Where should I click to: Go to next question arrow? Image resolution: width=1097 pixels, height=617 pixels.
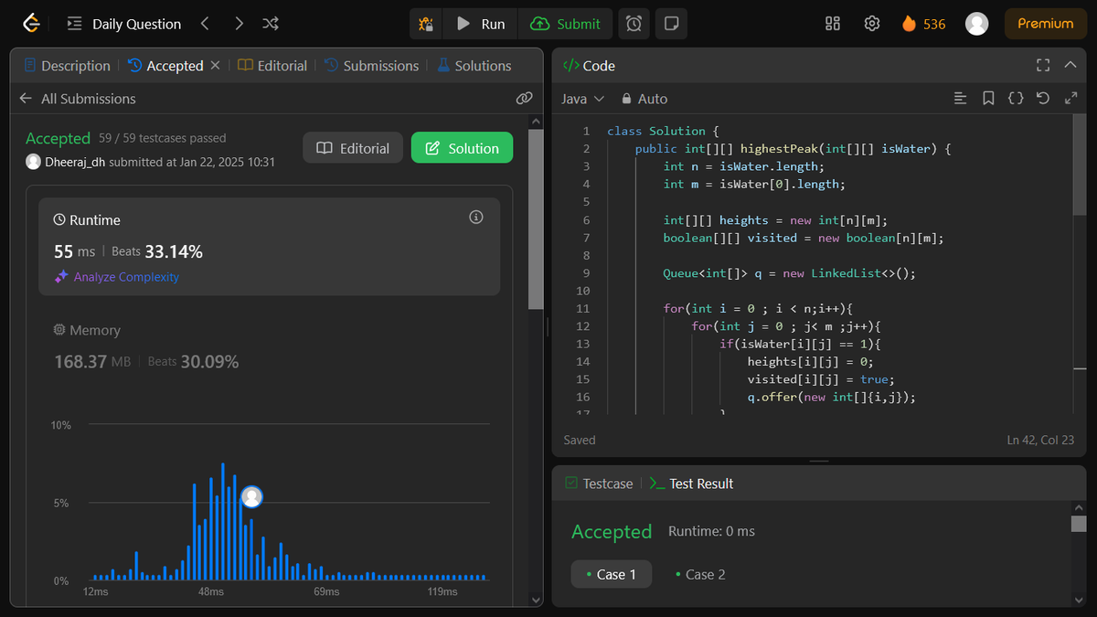click(x=239, y=24)
